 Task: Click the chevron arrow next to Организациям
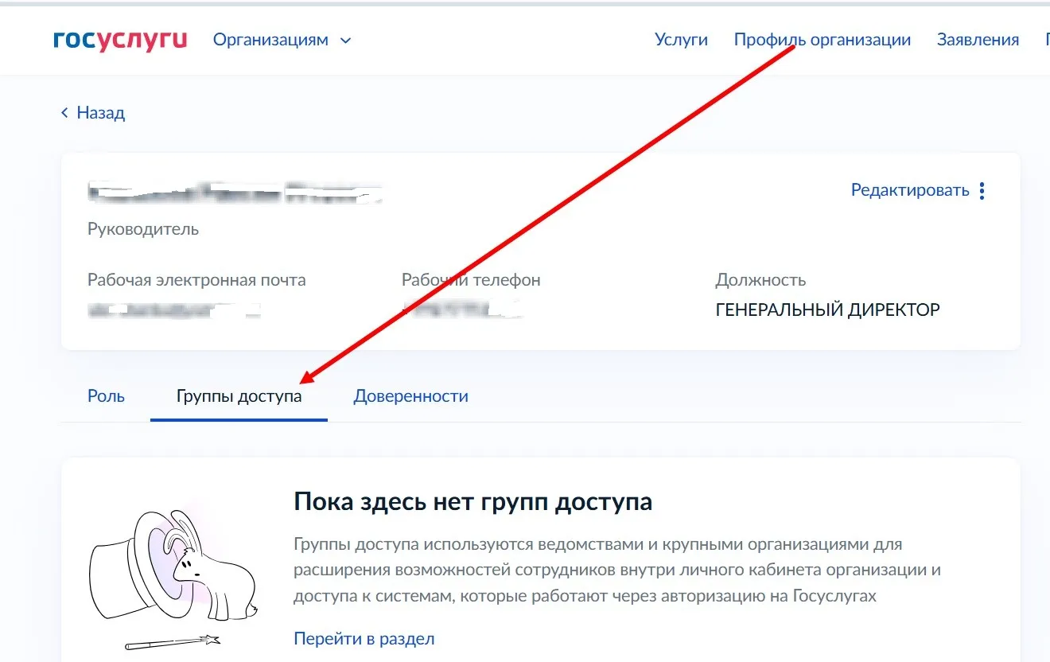pos(345,41)
